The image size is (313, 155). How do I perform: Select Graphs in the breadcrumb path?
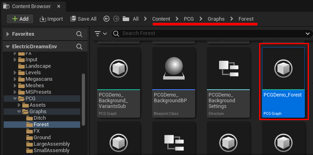(216, 19)
